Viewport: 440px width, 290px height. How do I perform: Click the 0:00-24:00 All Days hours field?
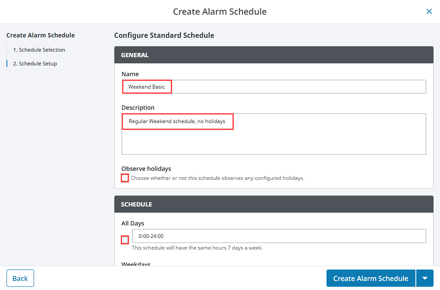[x=279, y=236]
